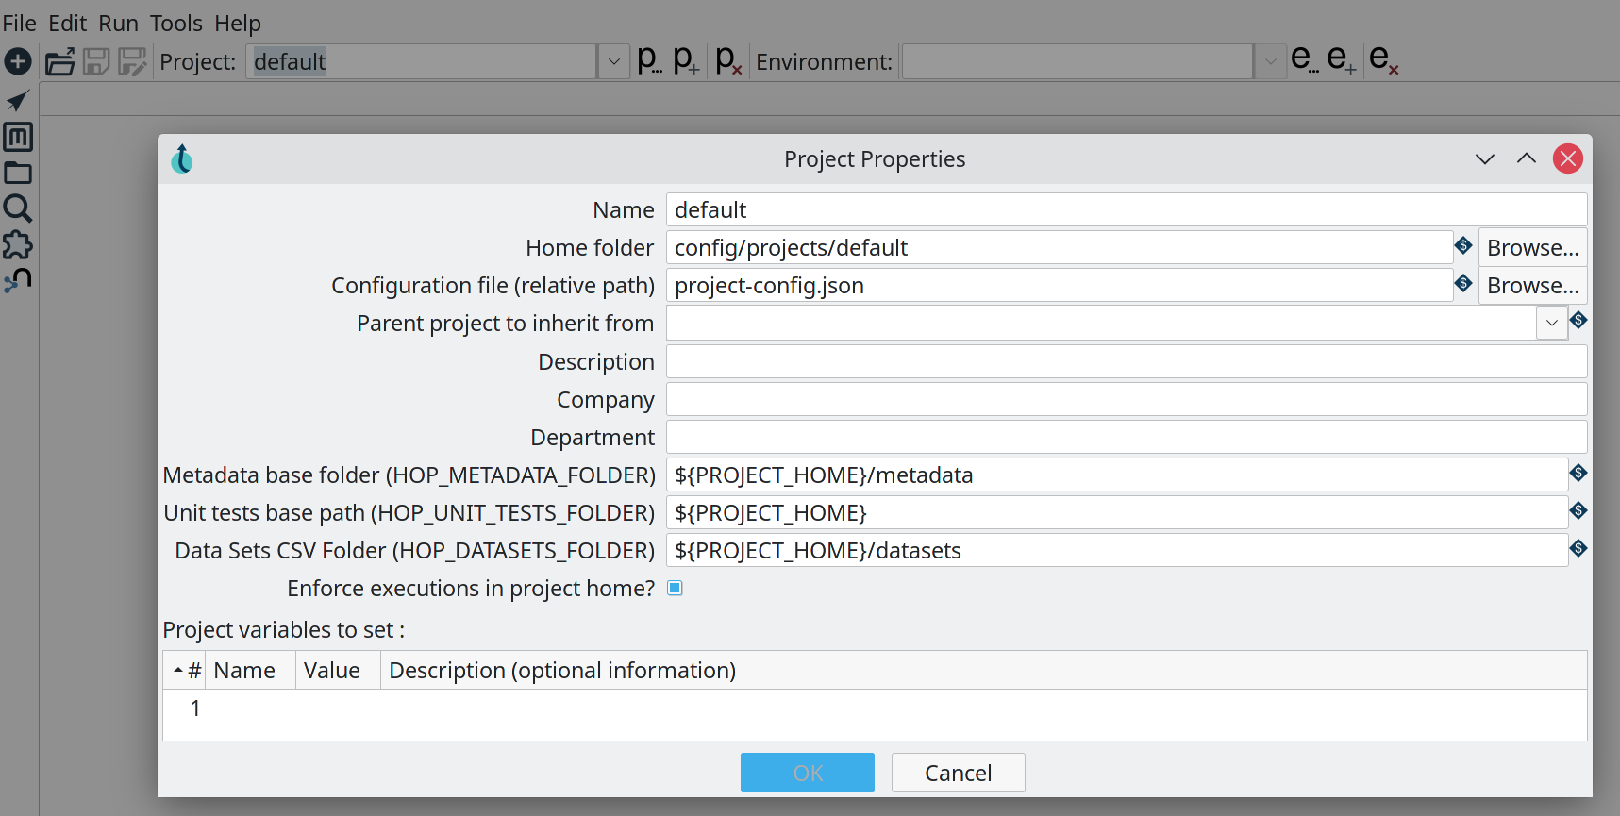Toggle Enforce executions in project home checkbox
Screen dimensions: 1620x816
coord(675,589)
